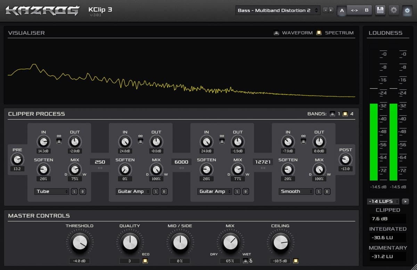Screen dimensions: 417x270
Task: Go to the next preset with the plus button
Action: 330,10
